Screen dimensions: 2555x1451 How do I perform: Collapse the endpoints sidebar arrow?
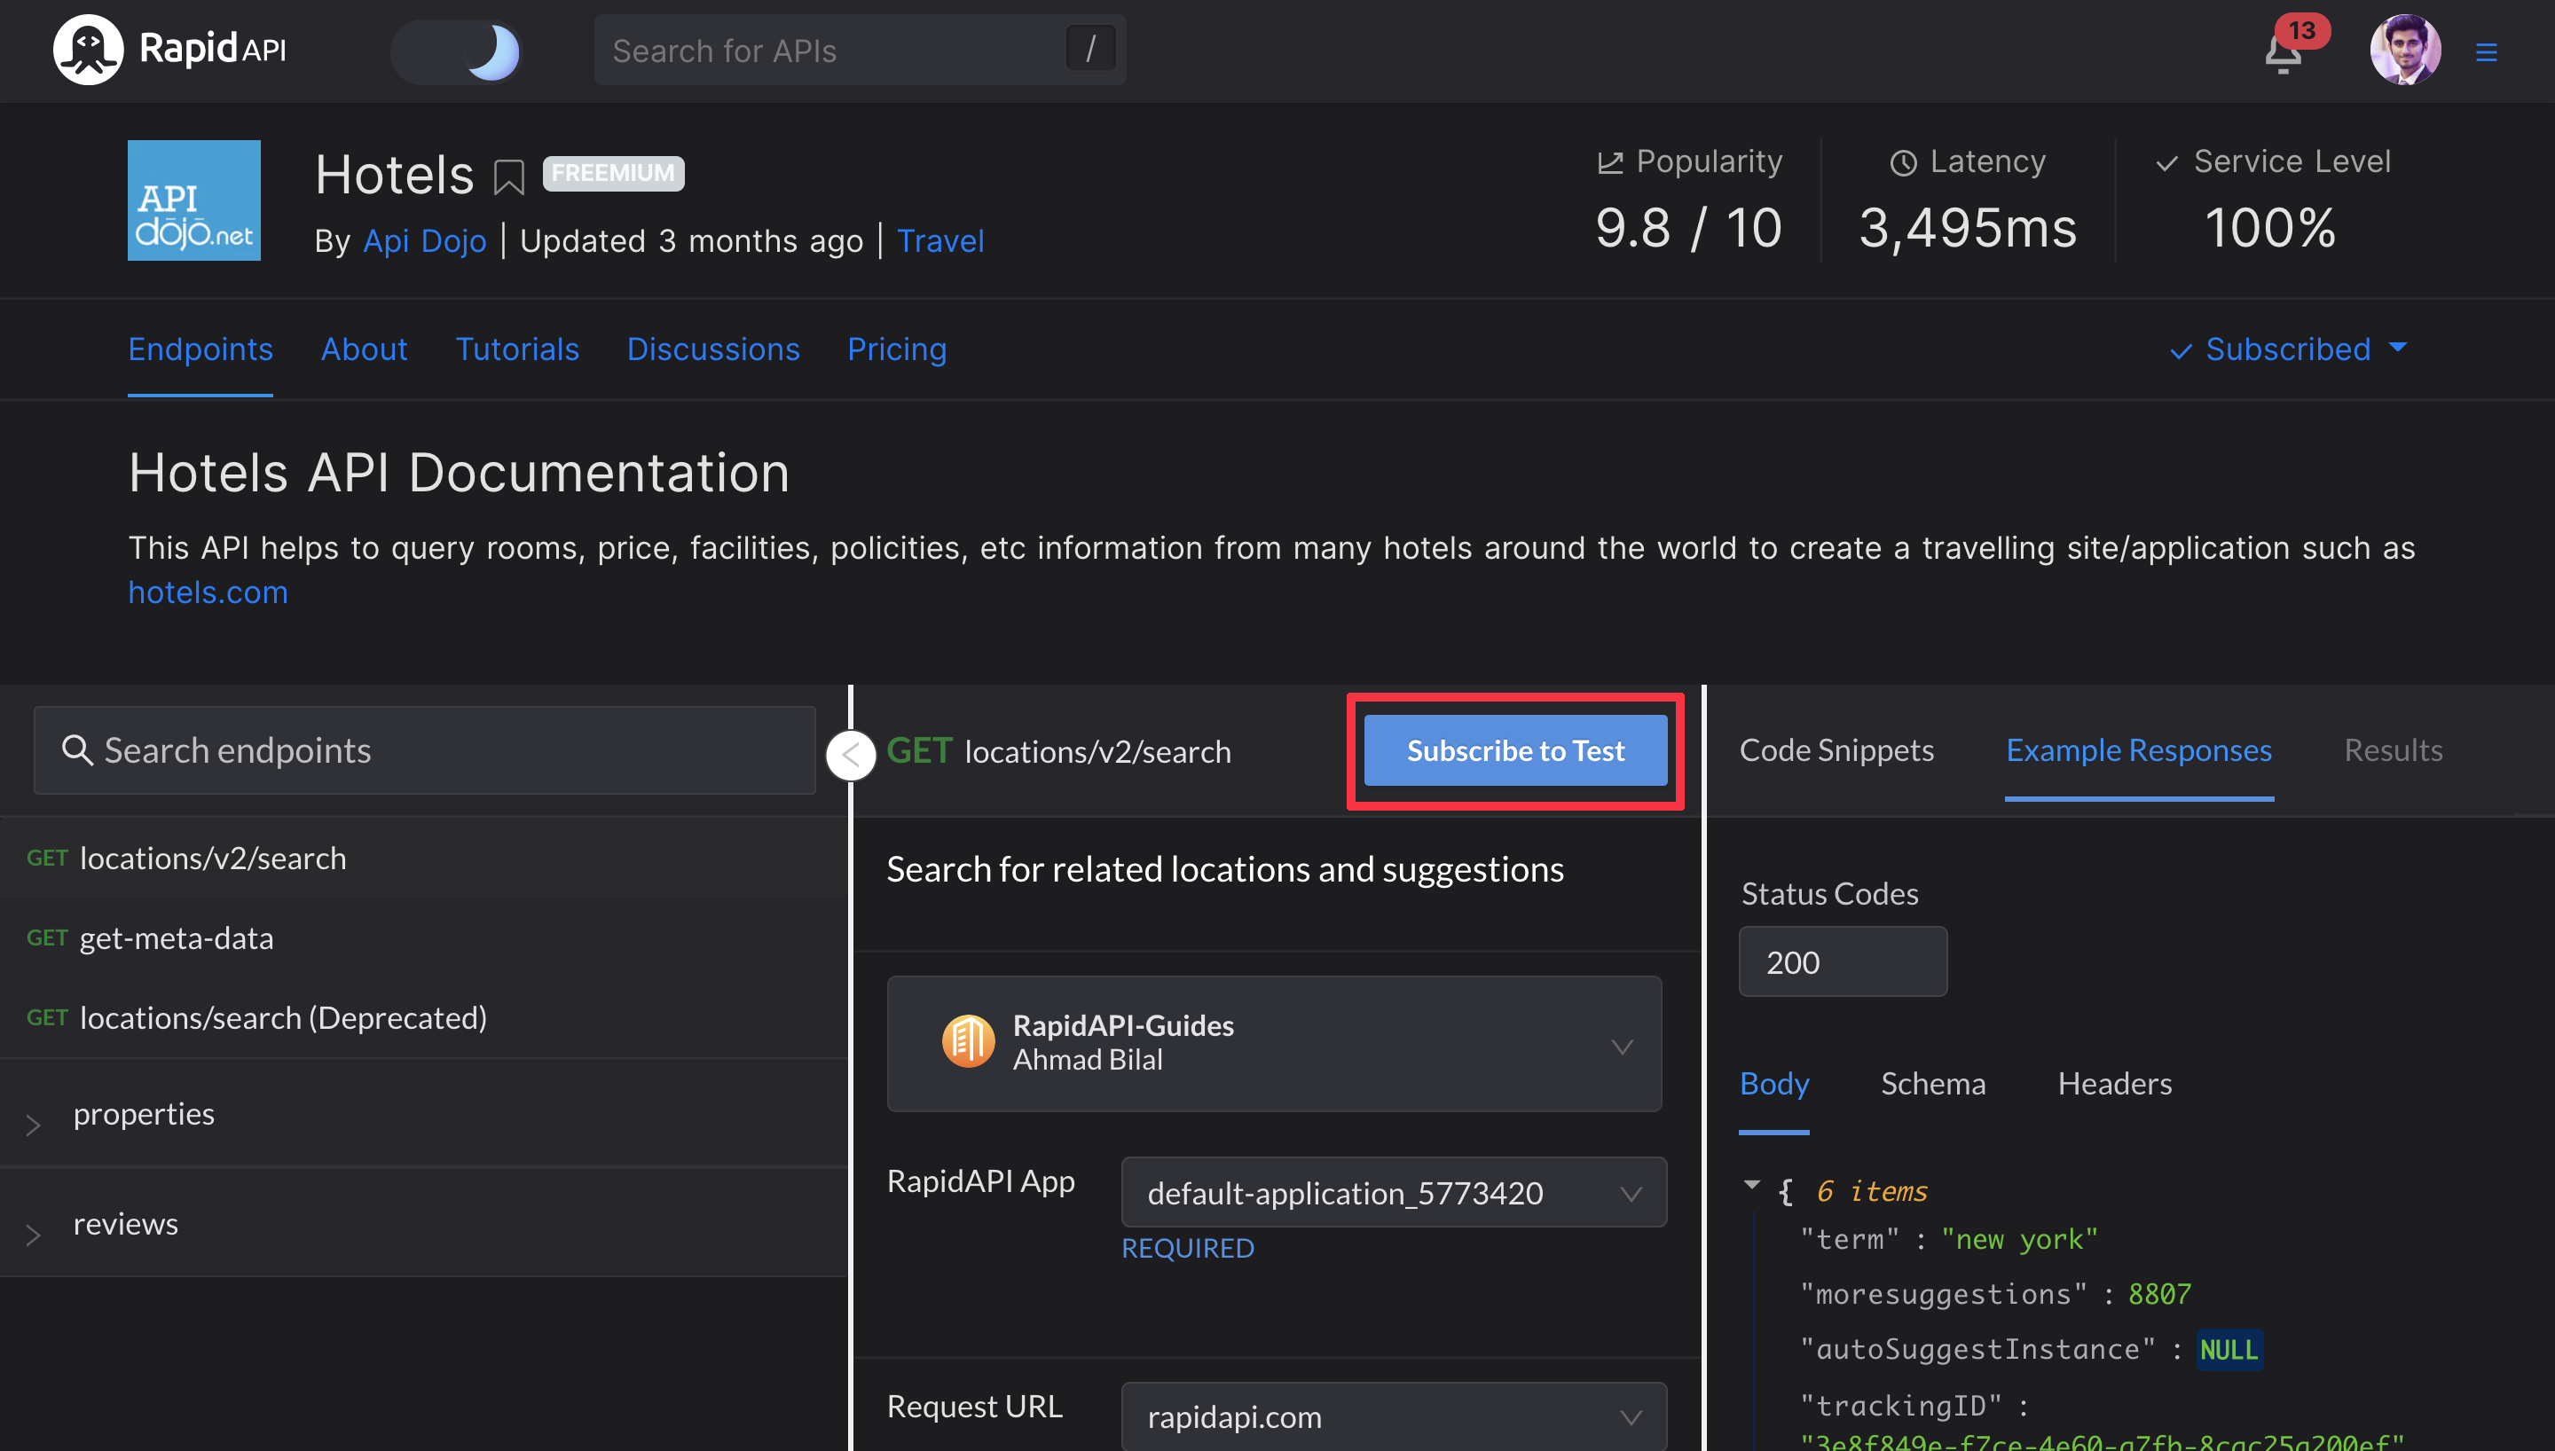pyautogui.click(x=851, y=755)
